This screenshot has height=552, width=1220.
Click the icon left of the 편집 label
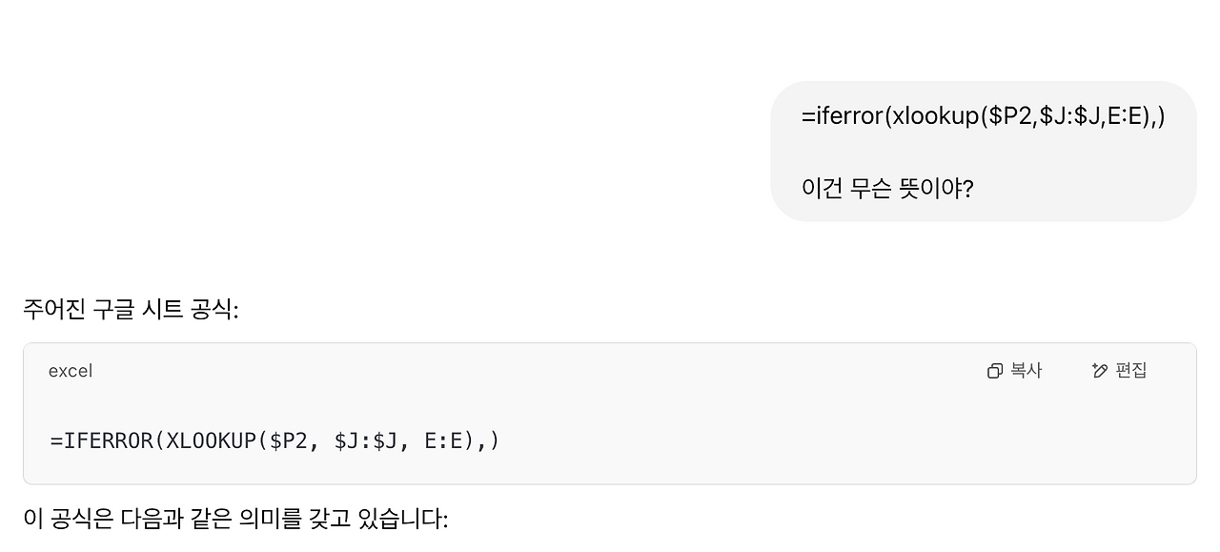[1099, 371]
